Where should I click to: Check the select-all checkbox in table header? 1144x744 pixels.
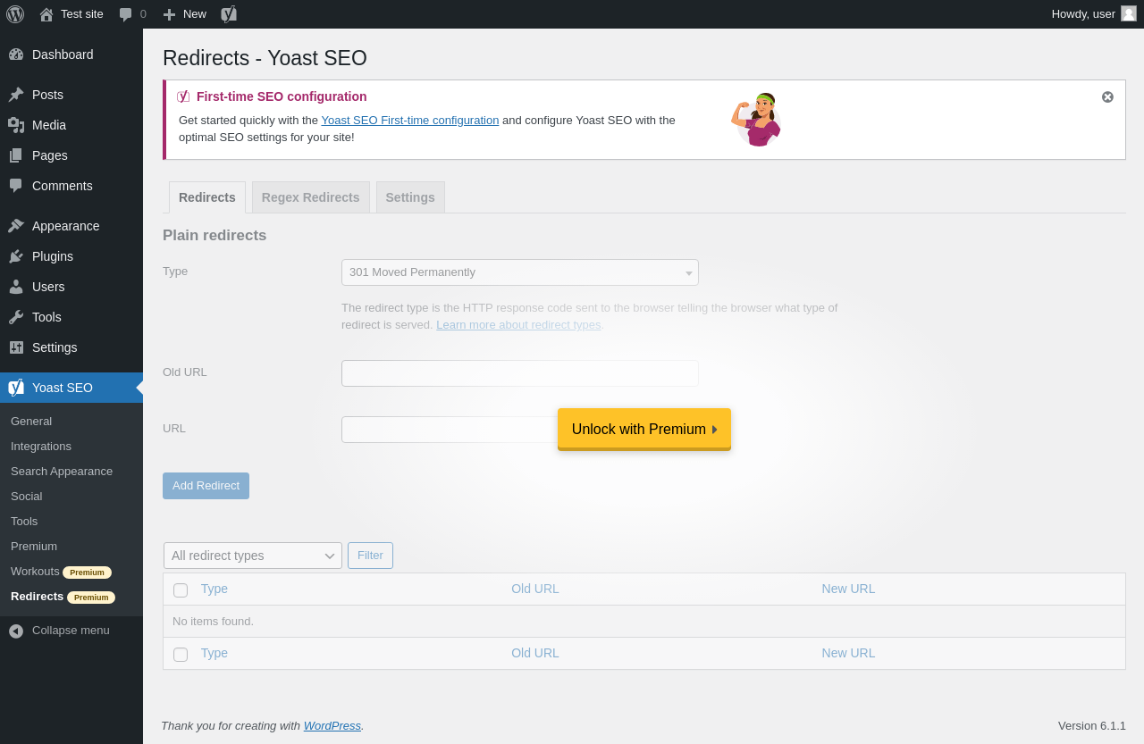pyautogui.click(x=181, y=590)
